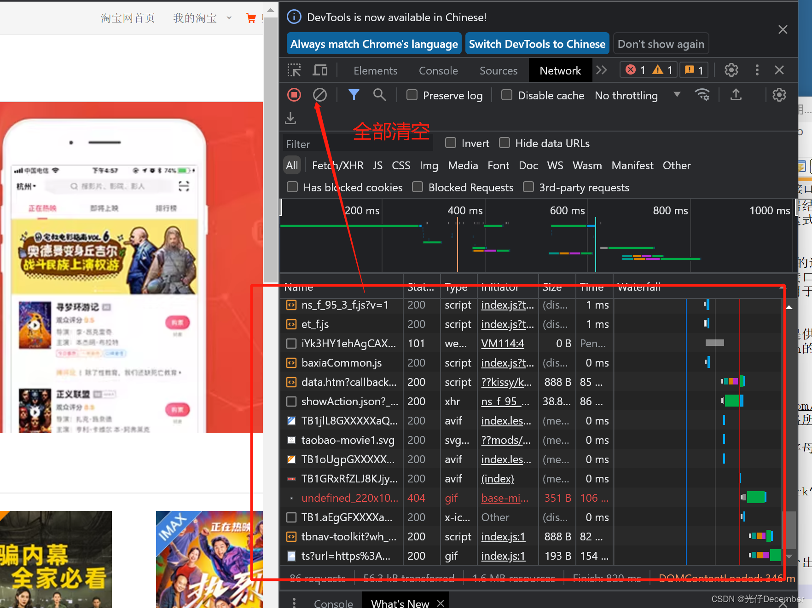Open initiator link base-mi... for 404 row
This screenshot has height=608, width=812.
505,498
